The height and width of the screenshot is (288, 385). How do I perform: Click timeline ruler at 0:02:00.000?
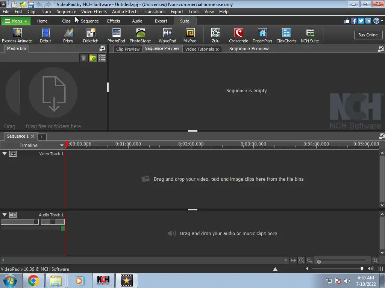pos(191,144)
